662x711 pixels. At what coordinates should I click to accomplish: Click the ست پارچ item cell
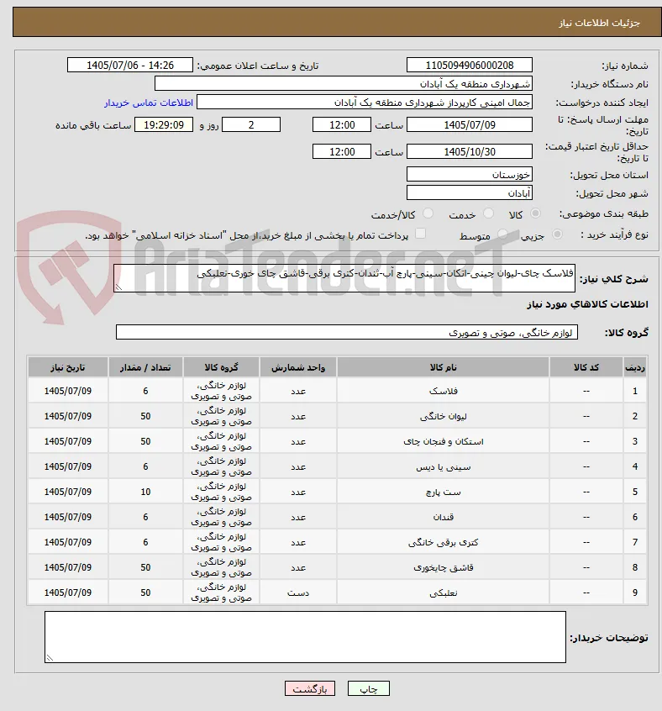pos(443,492)
